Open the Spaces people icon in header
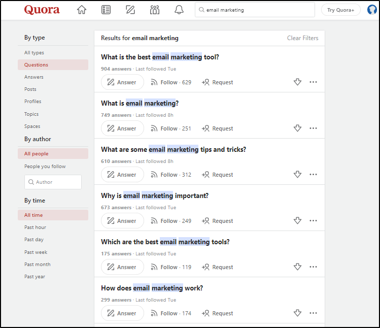380x328 pixels. click(155, 10)
